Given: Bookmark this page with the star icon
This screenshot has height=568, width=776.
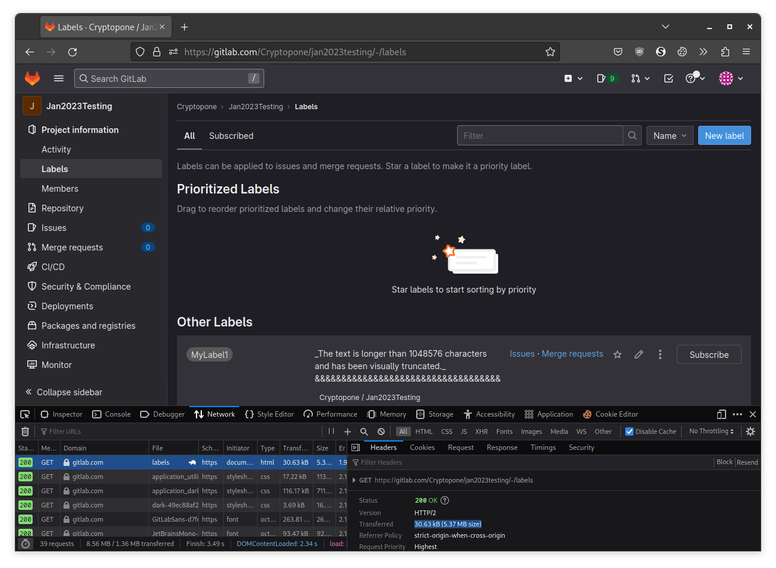Looking at the screenshot, I should pyautogui.click(x=550, y=52).
